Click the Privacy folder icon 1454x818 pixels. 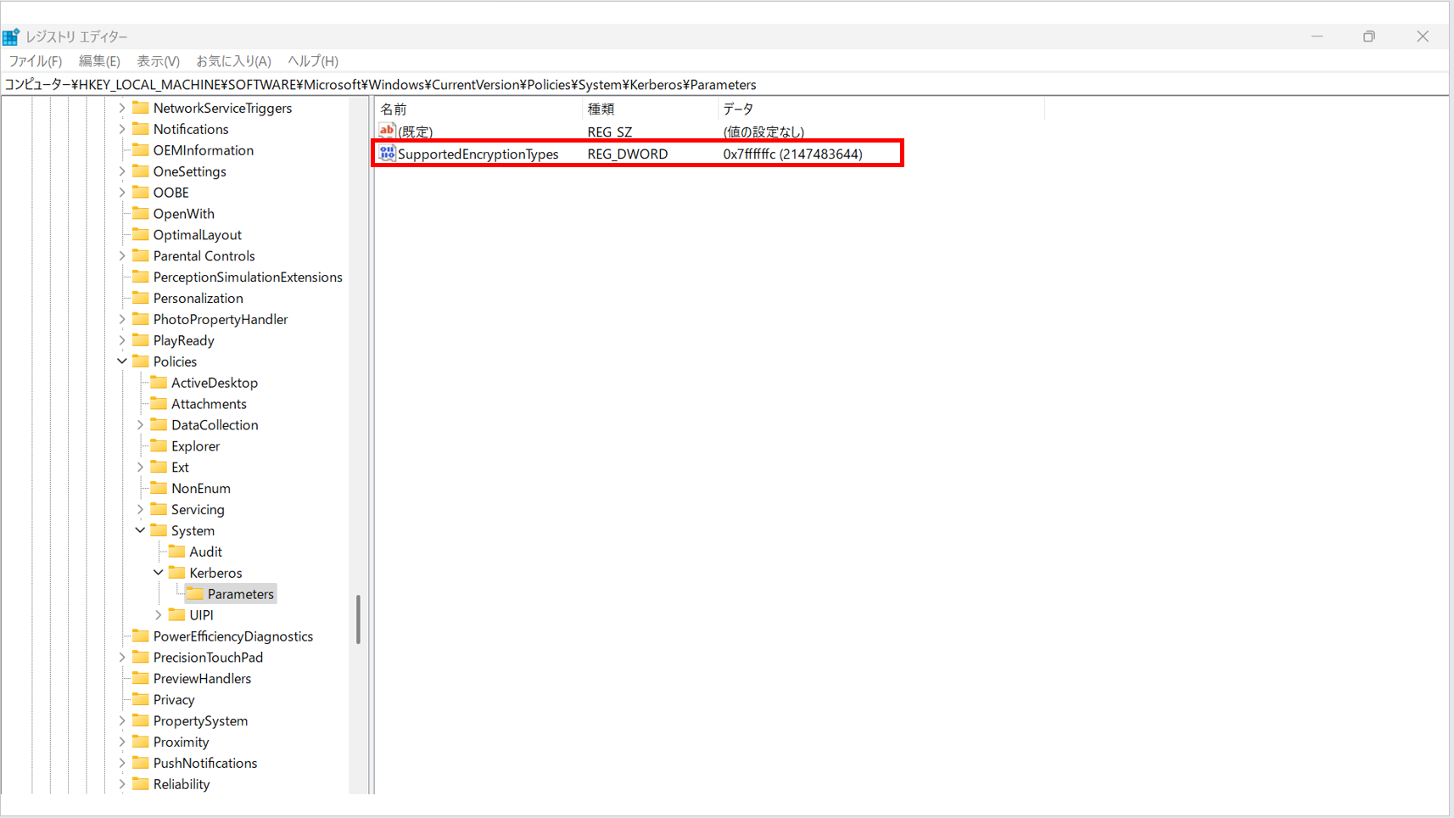tap(141, 699)
